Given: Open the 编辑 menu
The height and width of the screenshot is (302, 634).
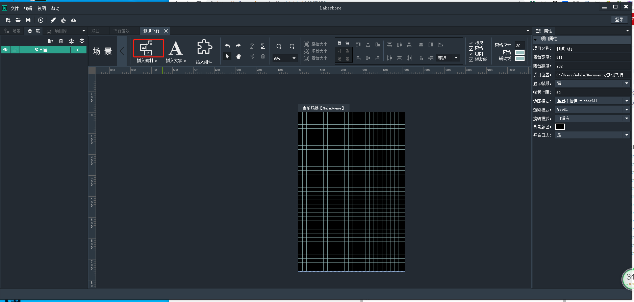Looking at the screenshot, I should coord(28,8).
